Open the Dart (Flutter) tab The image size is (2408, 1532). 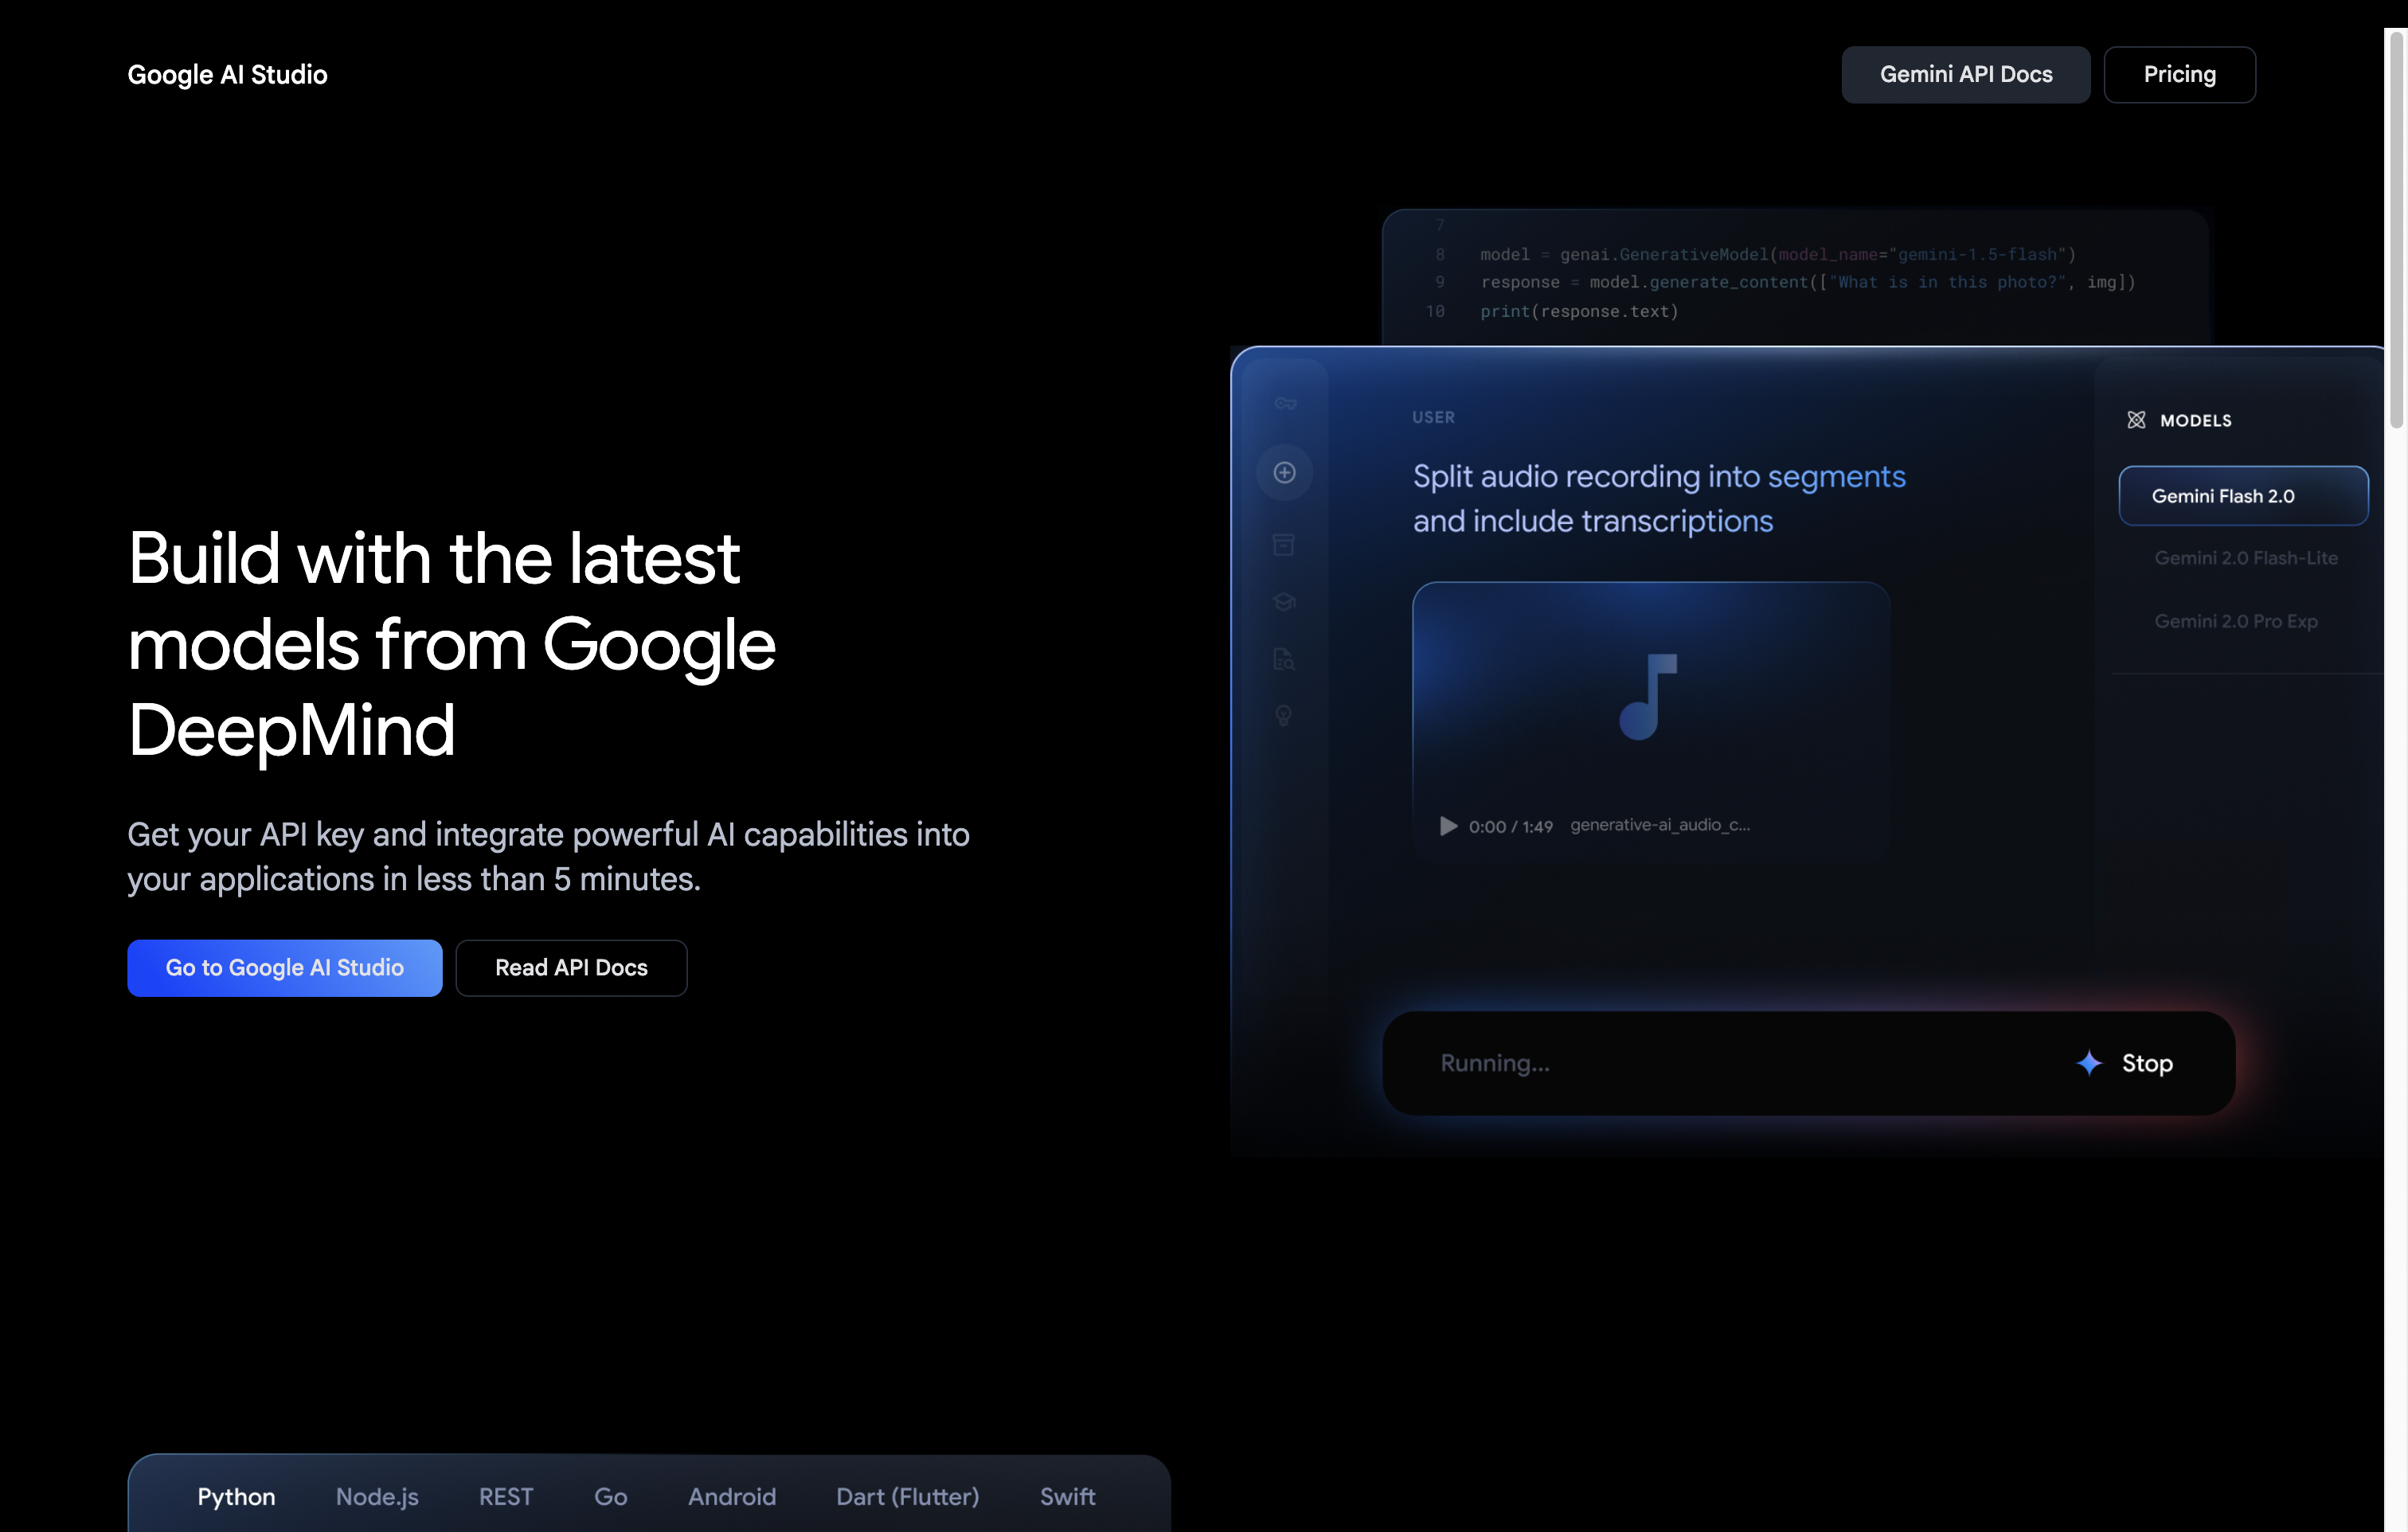(907, 1496)
